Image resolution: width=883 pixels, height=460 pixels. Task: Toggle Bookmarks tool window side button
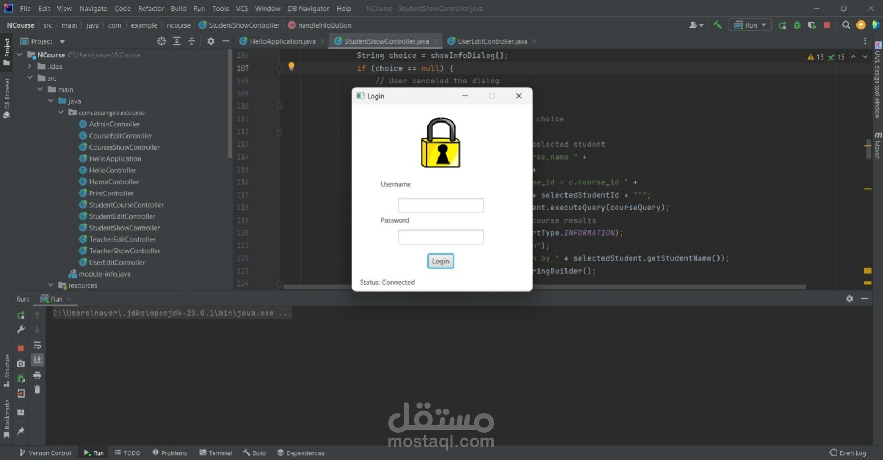pyautogui.click(x=7, y=419)
